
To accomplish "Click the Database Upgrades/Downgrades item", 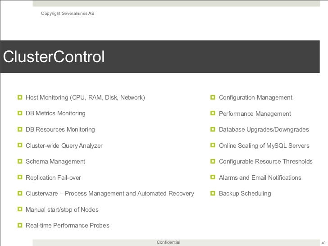I will click(264, 129).
